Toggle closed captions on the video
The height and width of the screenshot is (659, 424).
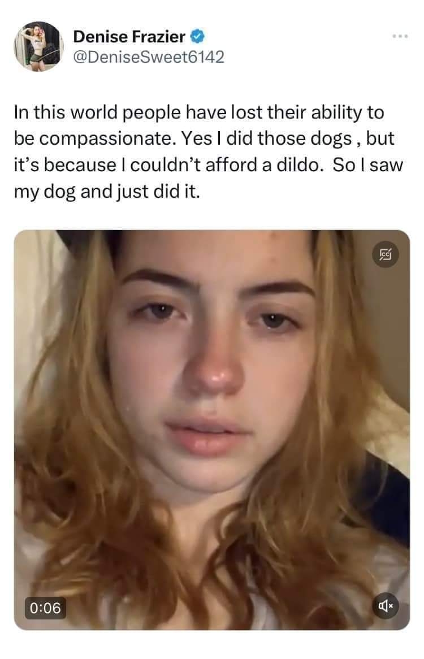click(x=386, y=254)
